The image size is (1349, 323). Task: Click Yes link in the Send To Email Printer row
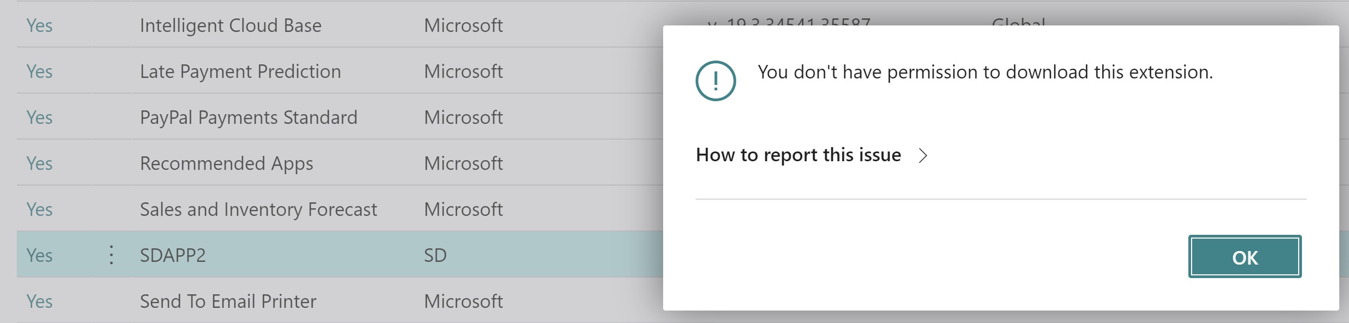tap(39, 301)
